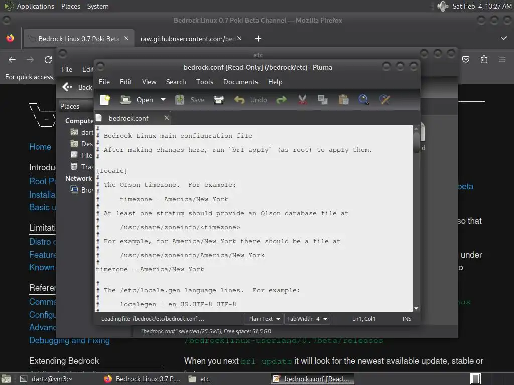
Task: Click the clock showing Sat Feb 4
Action: click(482, 6)
